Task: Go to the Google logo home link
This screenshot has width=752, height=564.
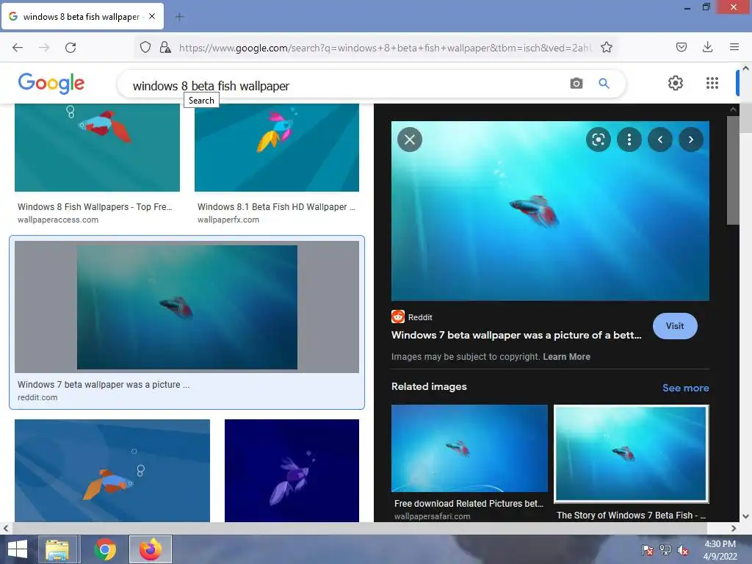Action: click(51, 83)
